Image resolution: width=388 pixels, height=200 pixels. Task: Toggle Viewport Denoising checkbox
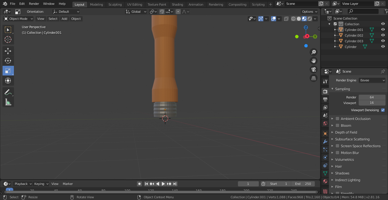383,110
